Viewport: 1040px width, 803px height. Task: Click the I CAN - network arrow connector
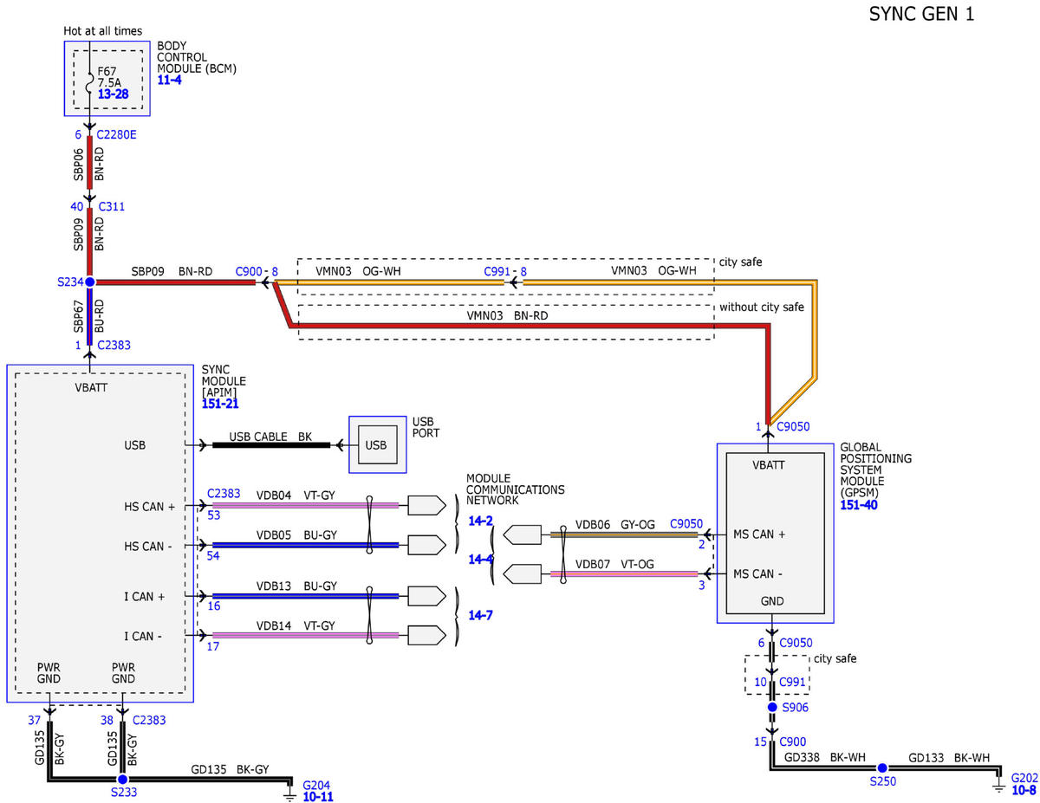point(425,635)
